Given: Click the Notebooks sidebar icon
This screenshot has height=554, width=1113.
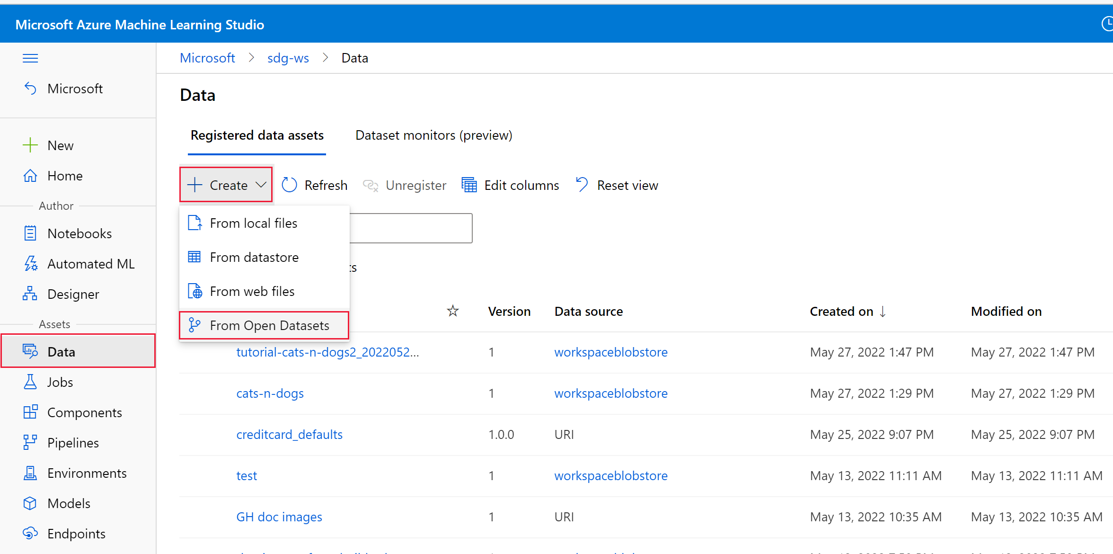Looking at the screenshot, I should 30,233.
